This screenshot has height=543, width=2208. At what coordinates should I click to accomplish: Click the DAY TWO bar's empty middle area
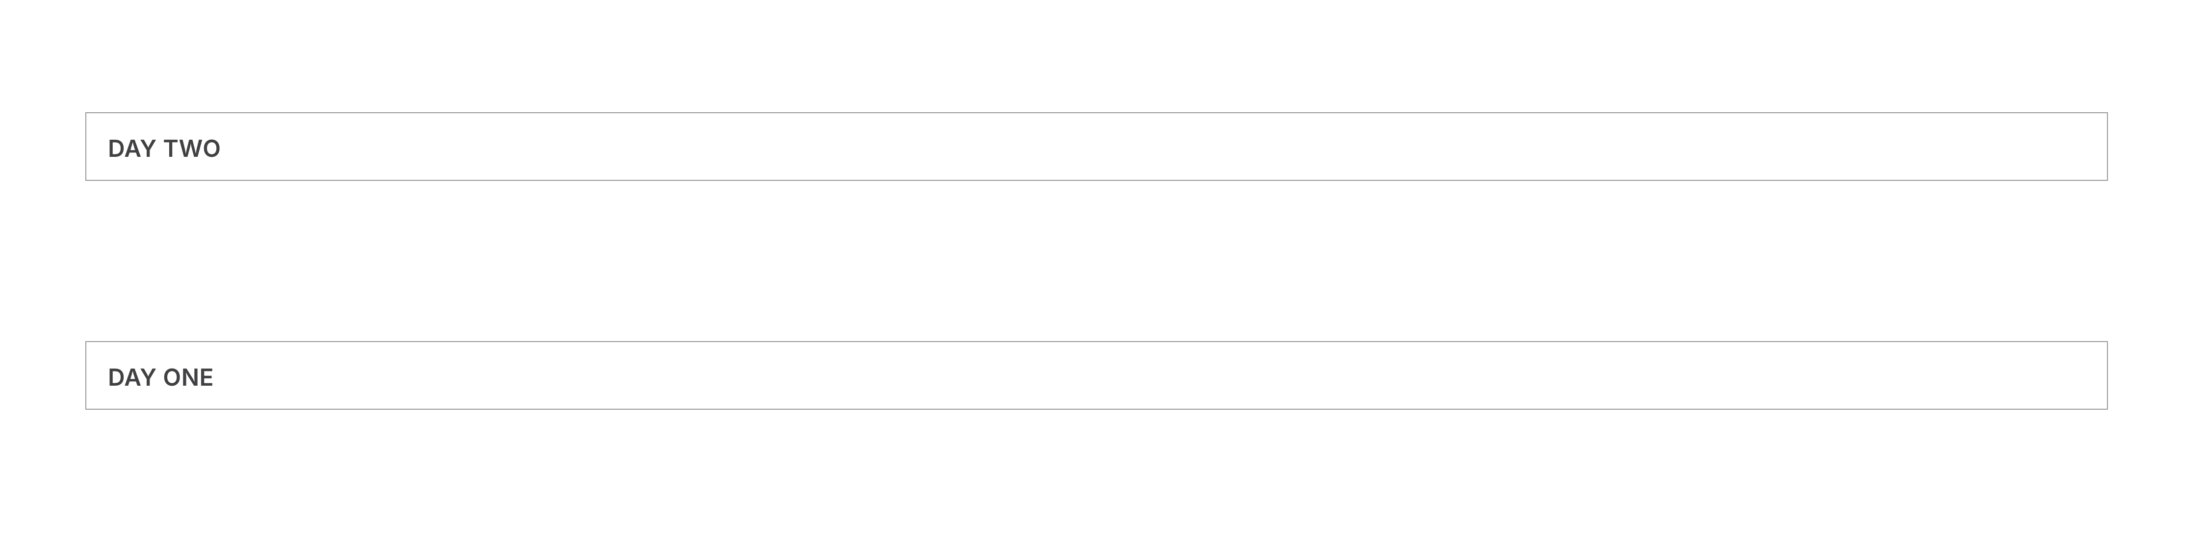coord(1096,147)
